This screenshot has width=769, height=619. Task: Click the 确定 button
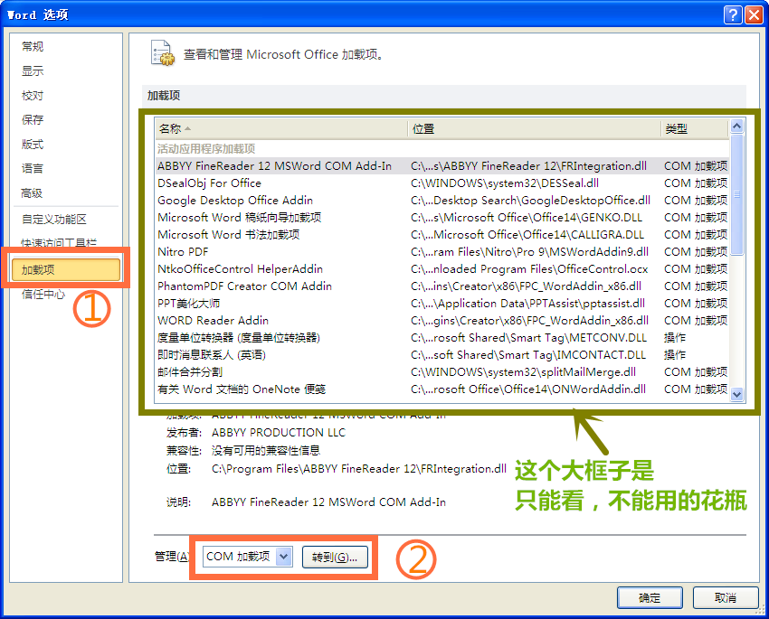point(650,597)
